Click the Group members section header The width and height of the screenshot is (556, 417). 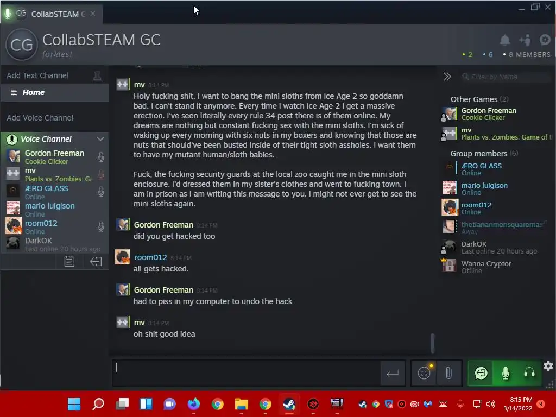pyautogui.click(x=484, y=154)
